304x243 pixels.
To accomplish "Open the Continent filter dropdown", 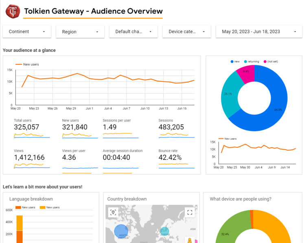I will 27,32.
